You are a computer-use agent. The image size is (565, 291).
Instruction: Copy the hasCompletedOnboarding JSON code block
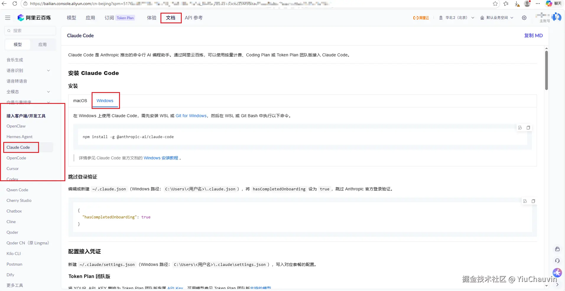click(533, 201)
